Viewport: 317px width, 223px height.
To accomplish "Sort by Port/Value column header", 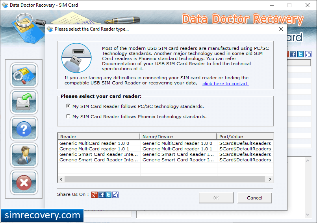I will (245, 137).
